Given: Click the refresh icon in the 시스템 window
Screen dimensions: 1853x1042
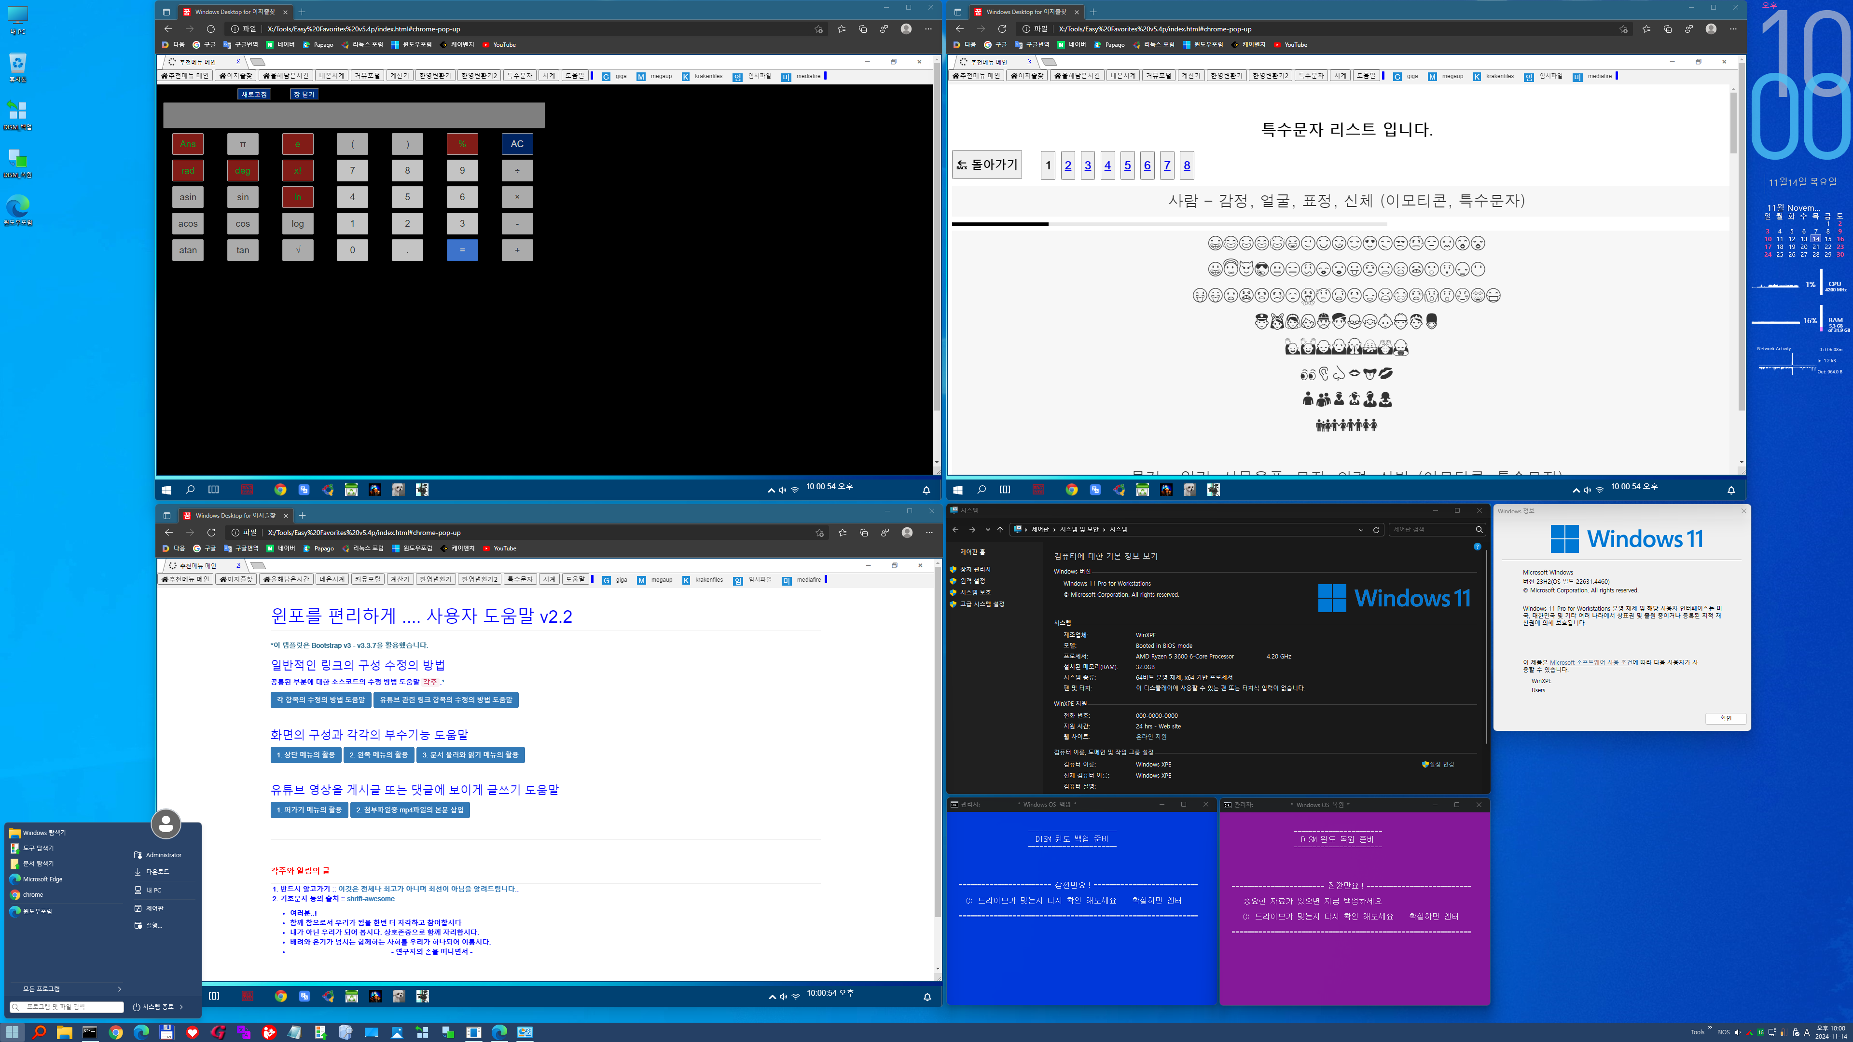Looking at the screenshot, I should pos(1376,529).
